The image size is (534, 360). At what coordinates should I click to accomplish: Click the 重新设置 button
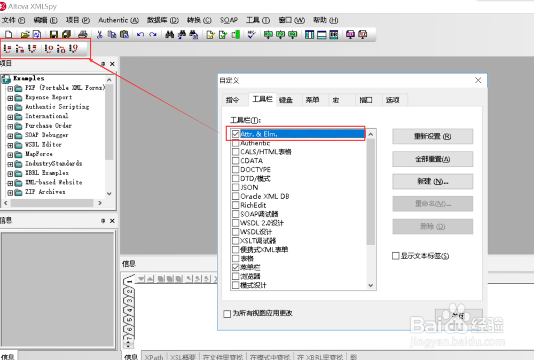[x=433, y=136]
